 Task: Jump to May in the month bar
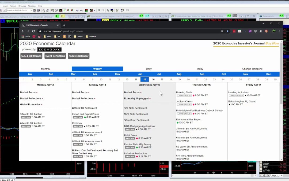tap(117, 74)
